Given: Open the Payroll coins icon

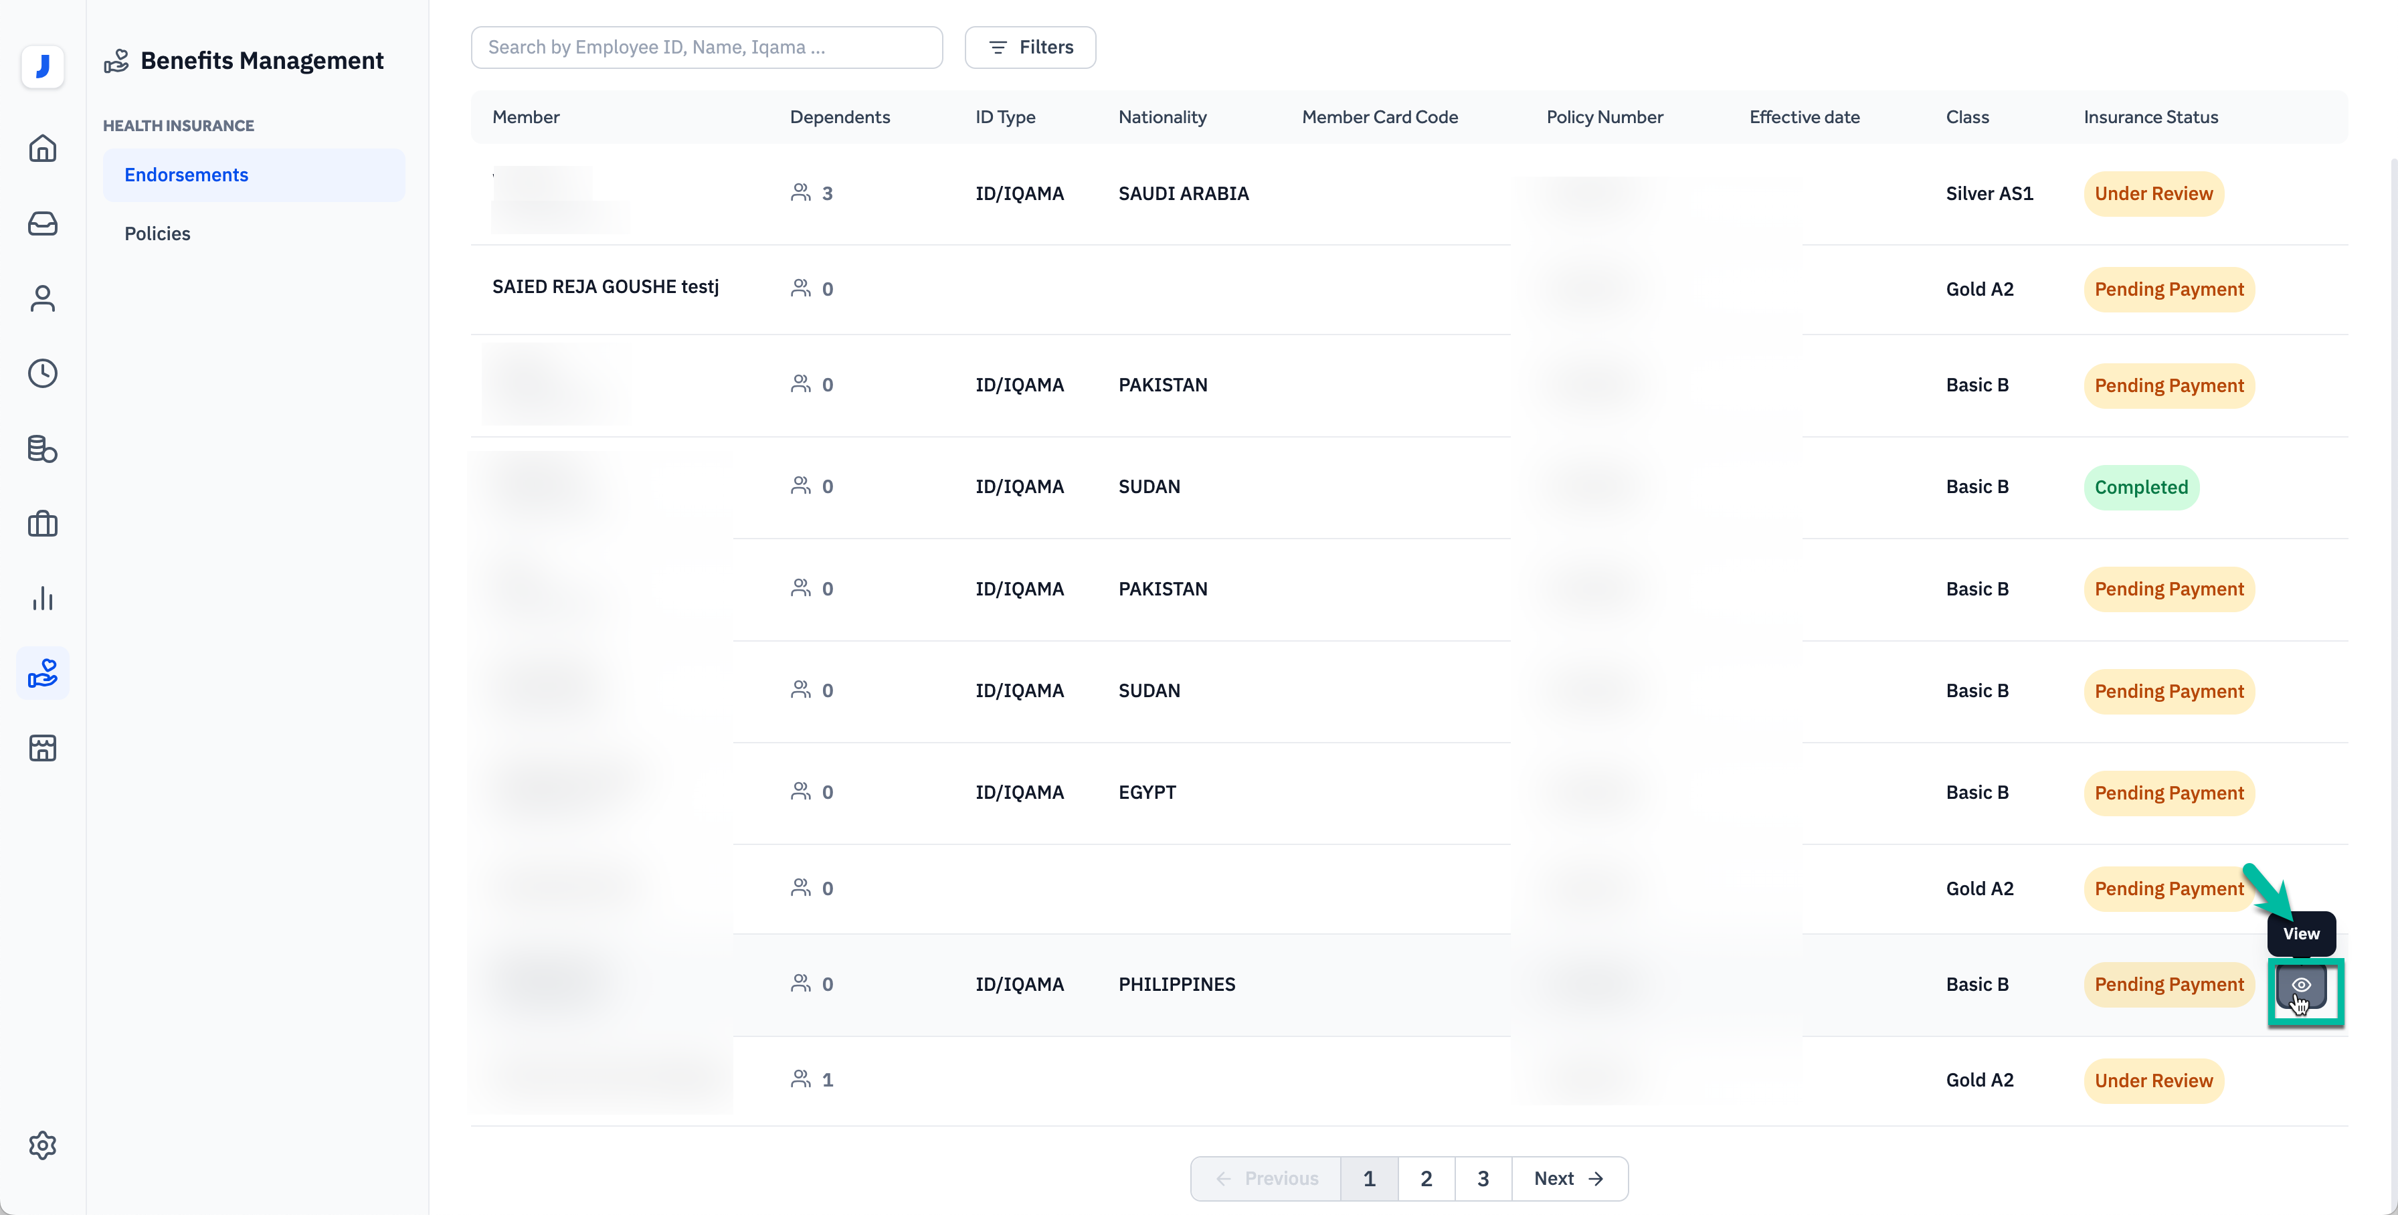Looking at the screenshot, I should point(43,449).
